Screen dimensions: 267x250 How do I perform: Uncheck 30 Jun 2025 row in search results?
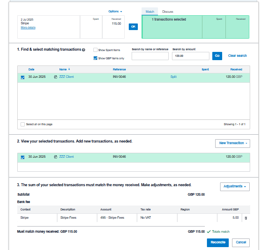23,77
